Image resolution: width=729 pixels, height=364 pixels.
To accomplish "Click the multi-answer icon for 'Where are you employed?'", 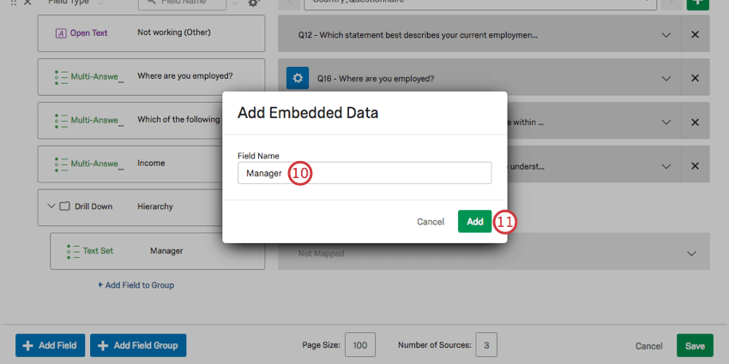I will (61, 76).
